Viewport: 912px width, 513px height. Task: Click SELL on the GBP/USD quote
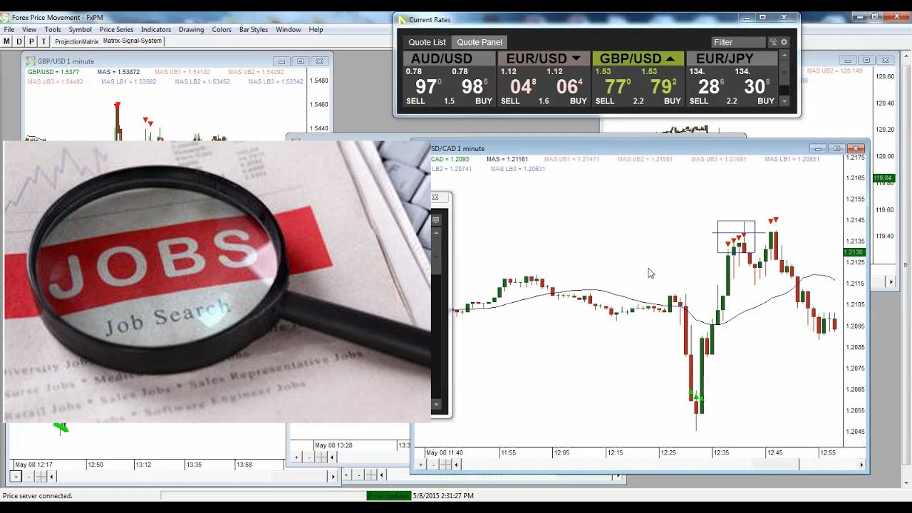(x=605, y=101)
